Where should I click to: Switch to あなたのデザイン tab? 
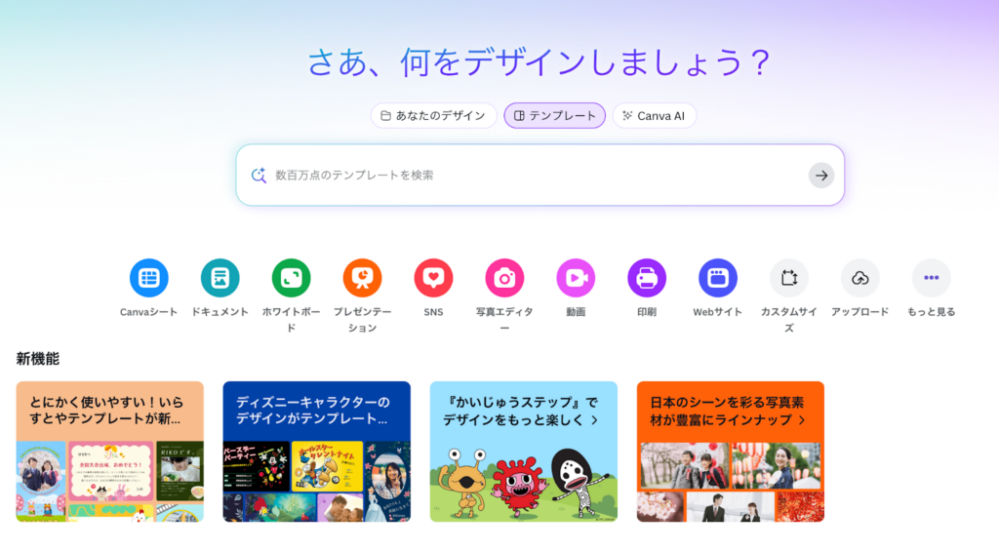(434, 116)
